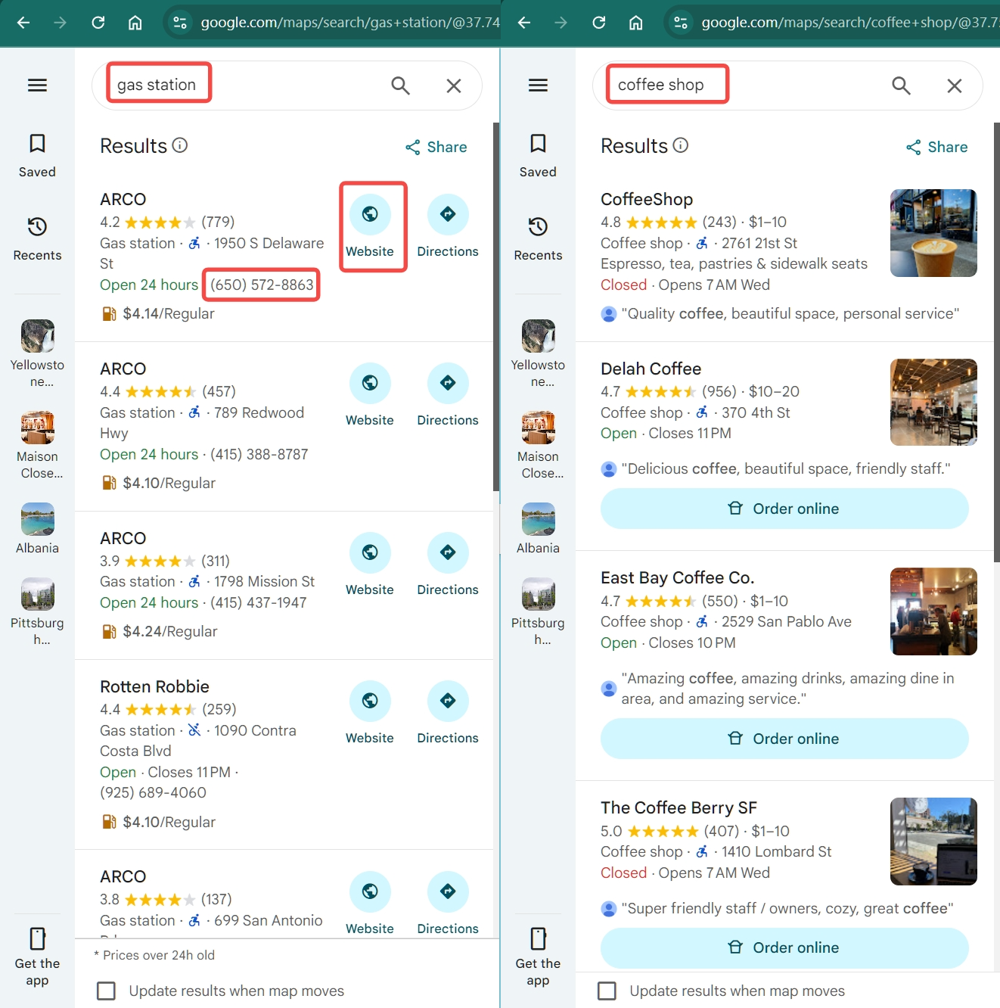
Task: Get Directions to ARCO on Mission St
Action: pos(448,565)
